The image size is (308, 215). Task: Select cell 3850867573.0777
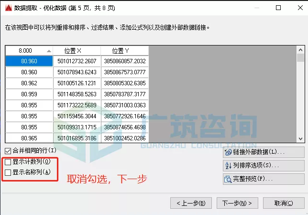tap(125, 72)
